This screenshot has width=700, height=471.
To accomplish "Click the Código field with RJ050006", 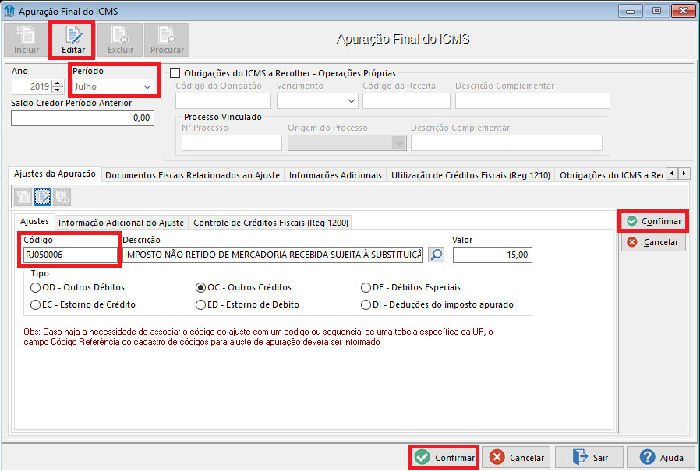I will click(x=70, y=255).
